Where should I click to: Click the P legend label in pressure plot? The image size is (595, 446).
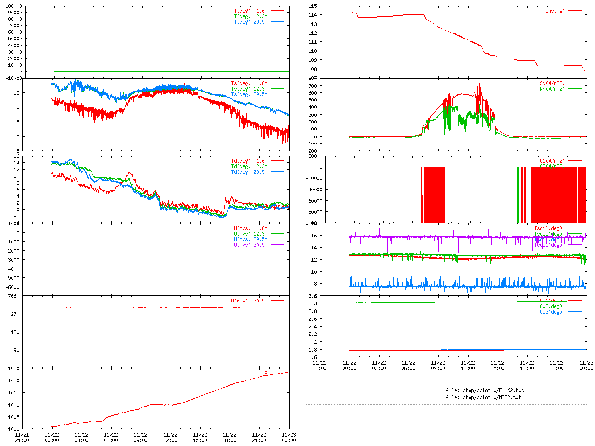point(266,373)
